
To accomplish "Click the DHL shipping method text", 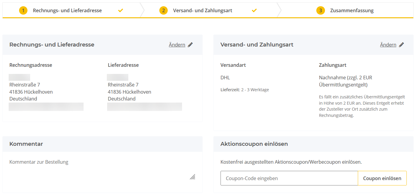I will [x=225, y=78].
